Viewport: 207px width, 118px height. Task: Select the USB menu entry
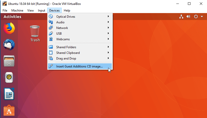[x=80, y=33]
